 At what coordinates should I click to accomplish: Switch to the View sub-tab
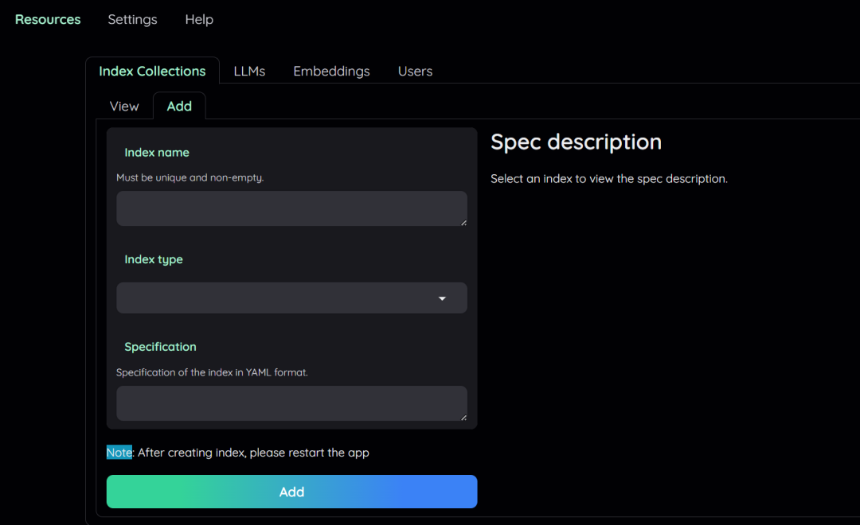(124, 107)
